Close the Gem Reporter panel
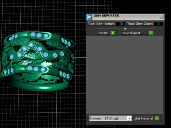The width and height of the screenshot is (171, 128). pos(161,17)
